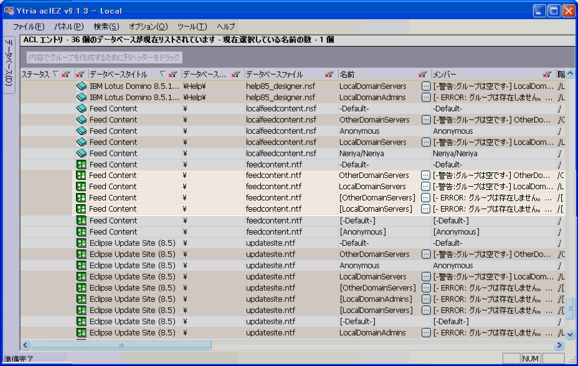578x366 pixels.
Task: Click database icon of first help85_designer.nsf row
Action: [x=81, y=86]
